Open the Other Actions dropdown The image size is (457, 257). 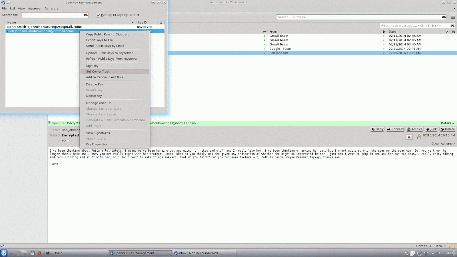pos(443,144)
